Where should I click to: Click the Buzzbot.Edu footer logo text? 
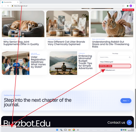[27, 123]
